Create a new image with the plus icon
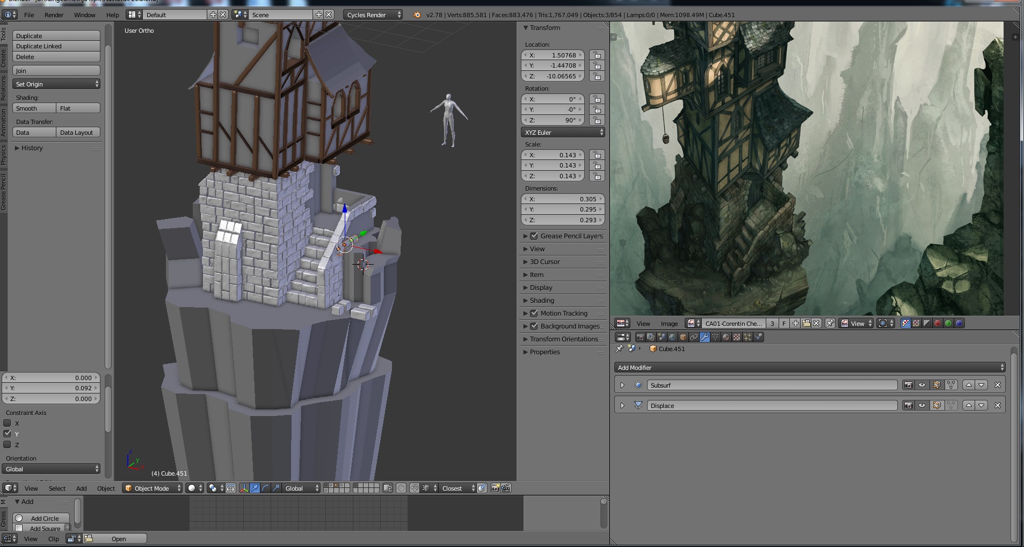The width and height of the screenshot is (1024, 547). [x=795, y=323]
